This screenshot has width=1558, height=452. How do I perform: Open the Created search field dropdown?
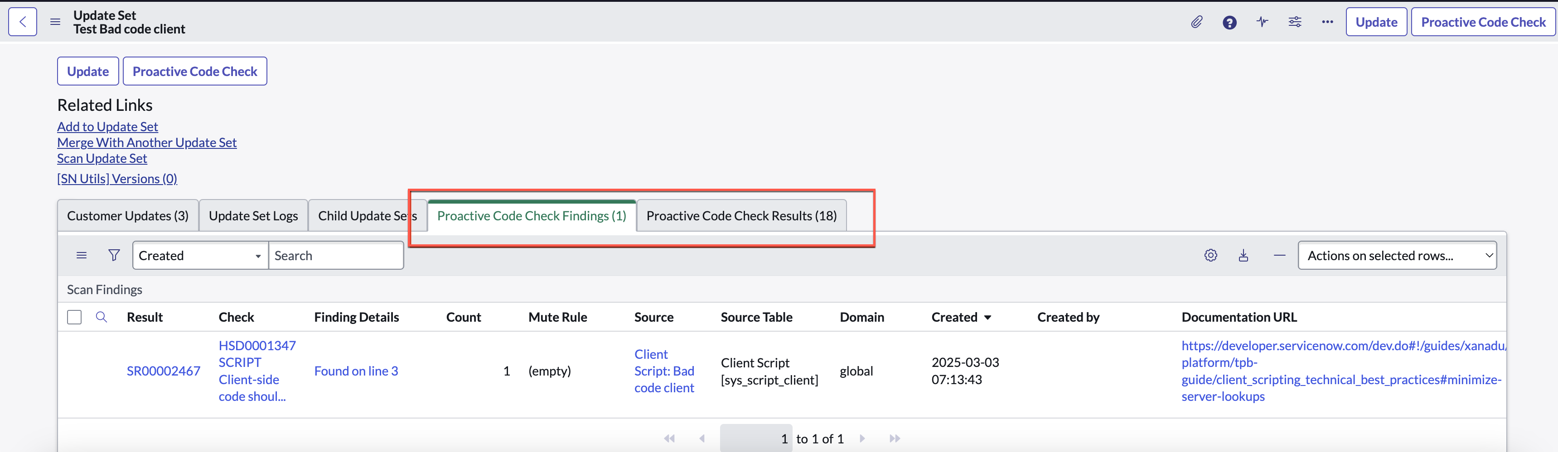tap(200, 255)
